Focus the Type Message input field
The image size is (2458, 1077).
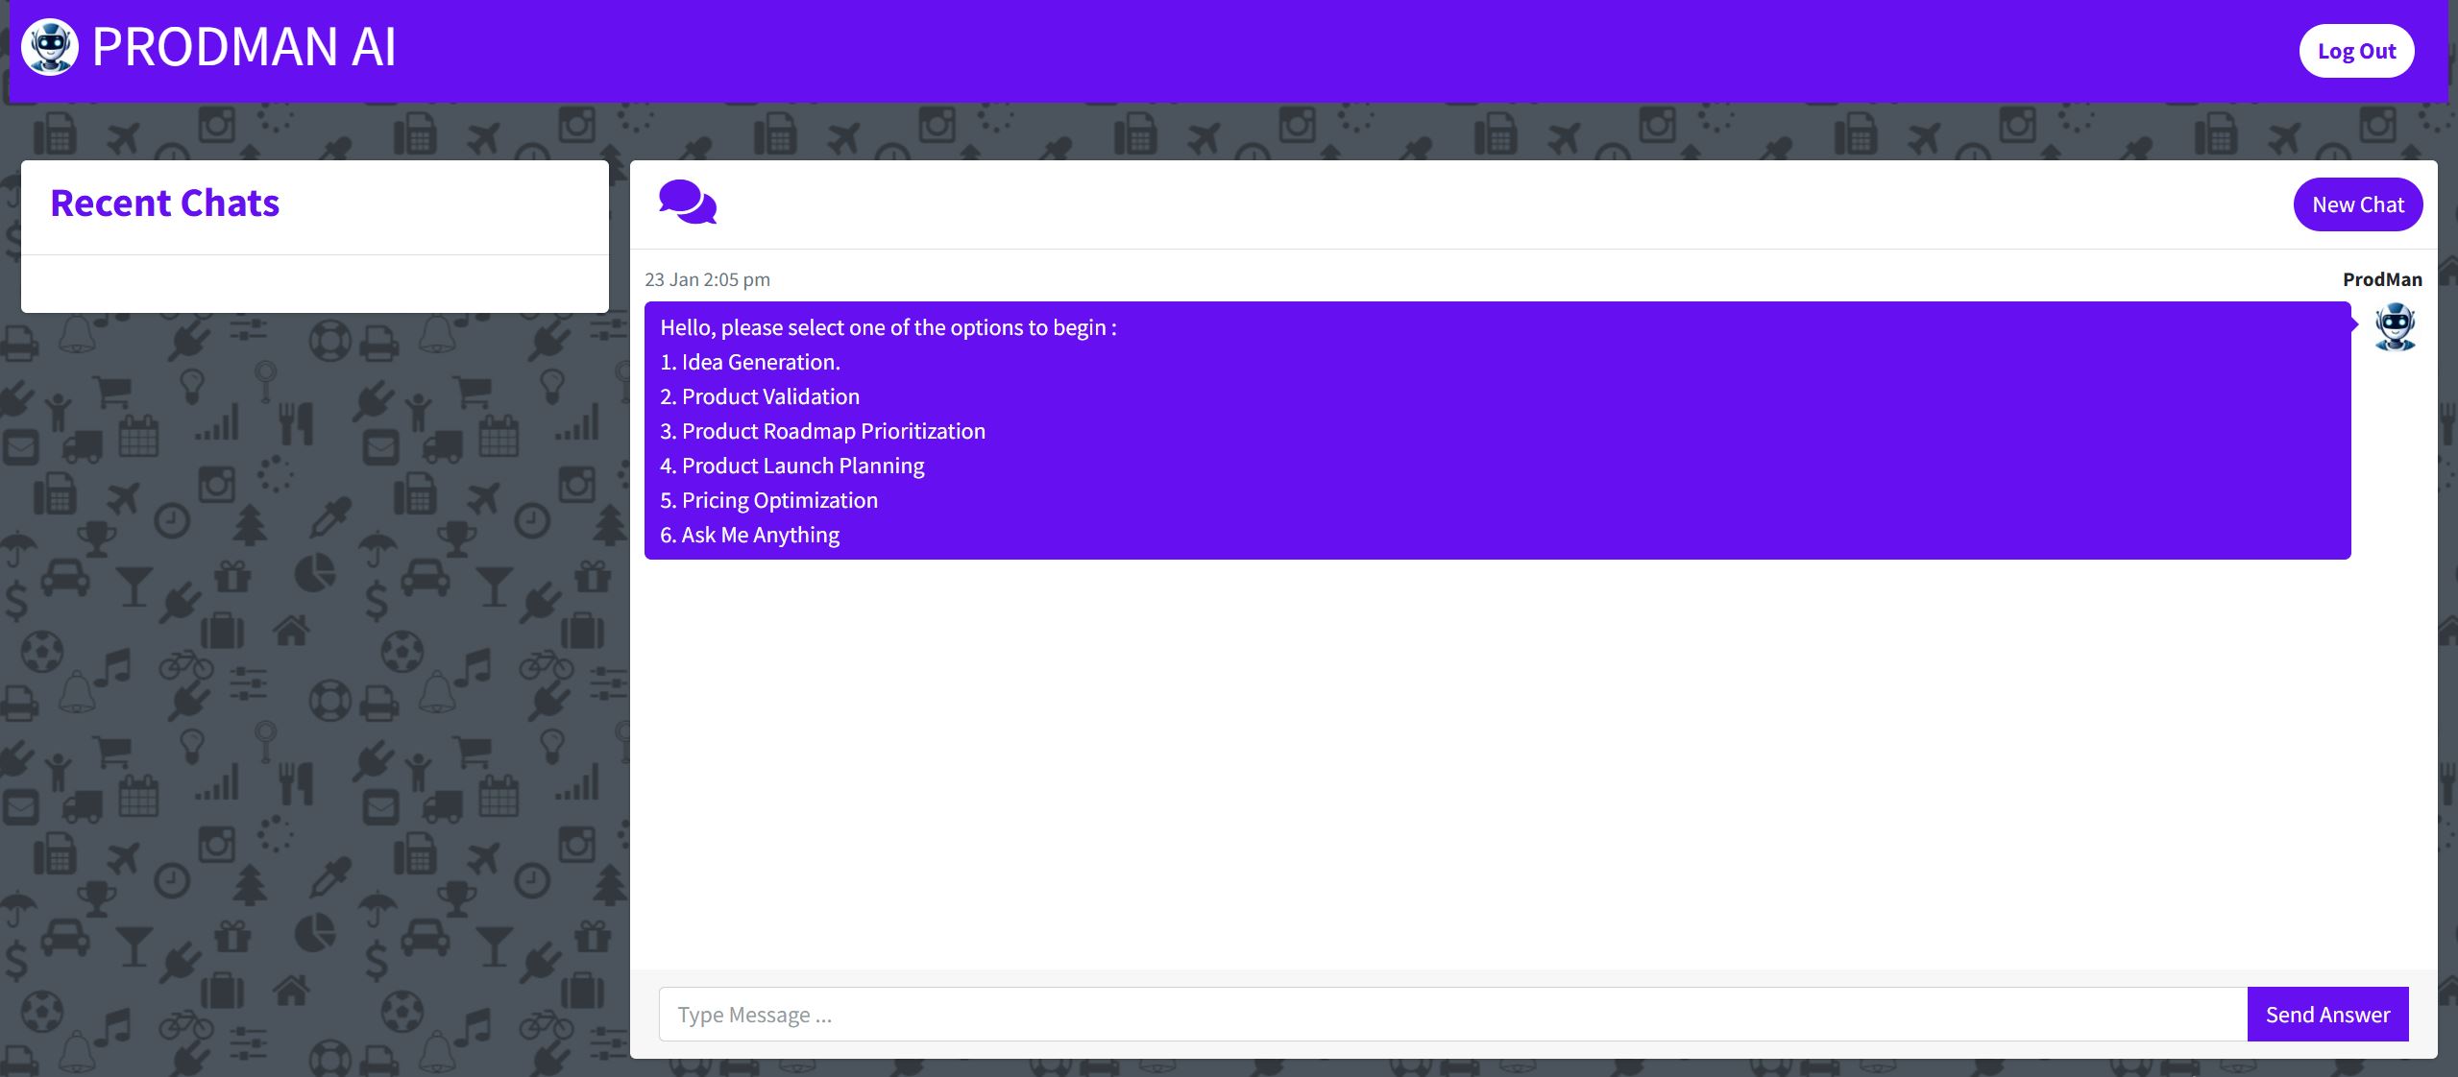pos(1451,1015)
